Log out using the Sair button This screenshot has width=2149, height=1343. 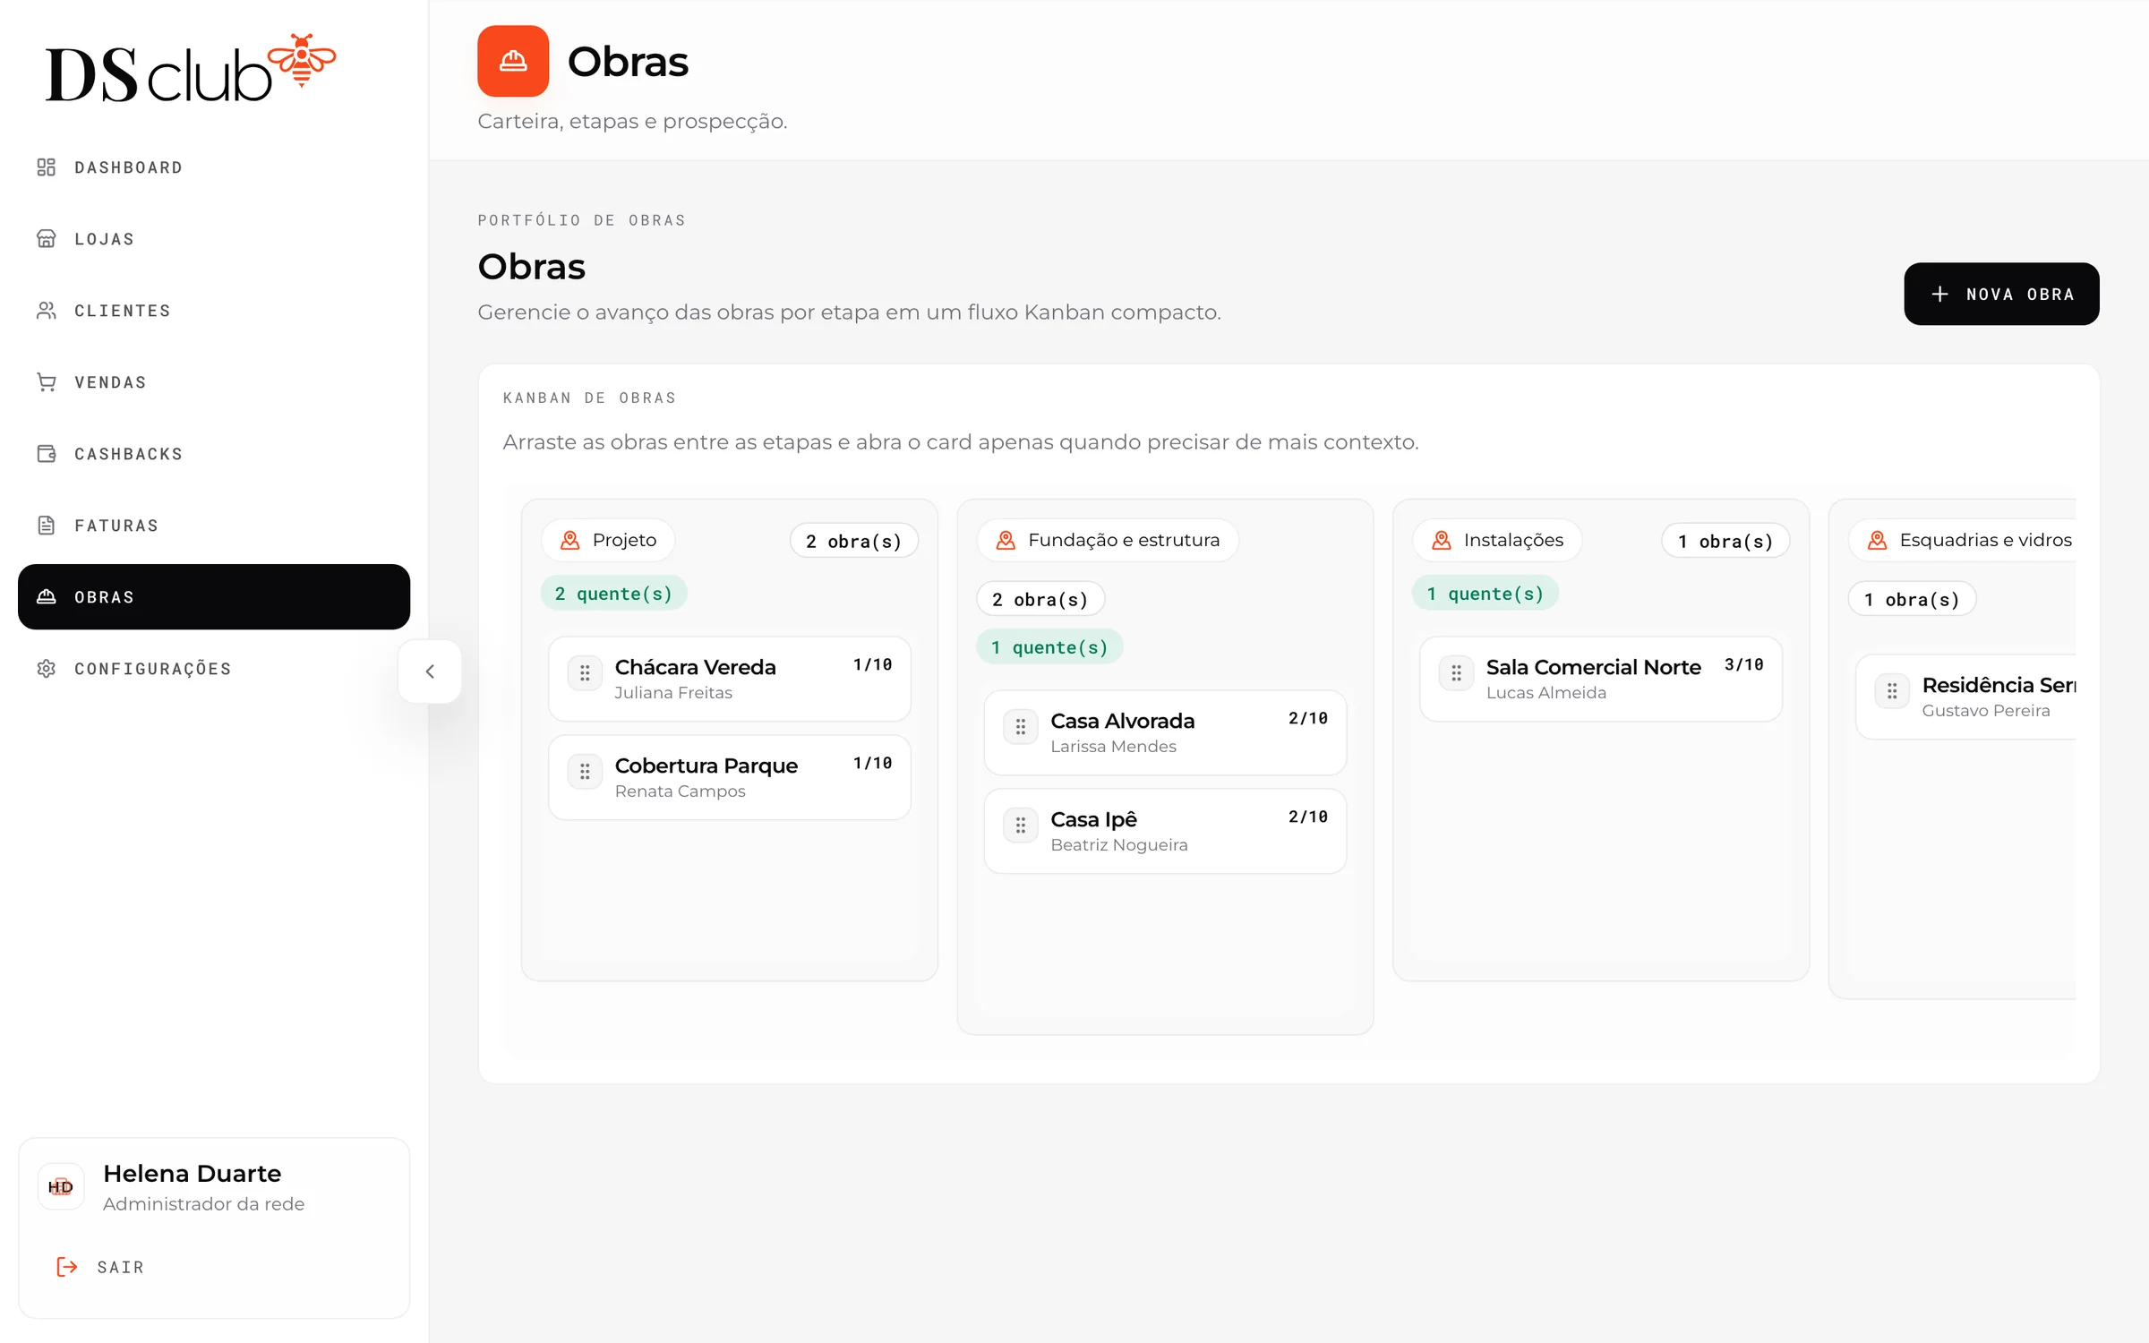click(x=100, y=1267)
